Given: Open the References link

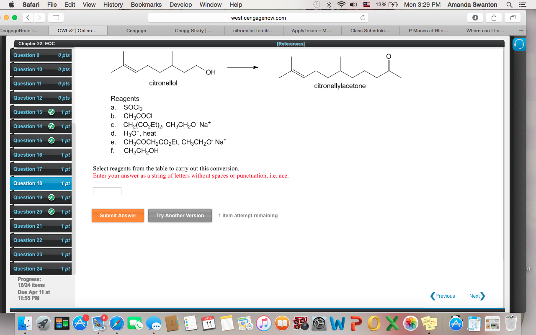Looking at the screenshot, I should click(291, 44).
